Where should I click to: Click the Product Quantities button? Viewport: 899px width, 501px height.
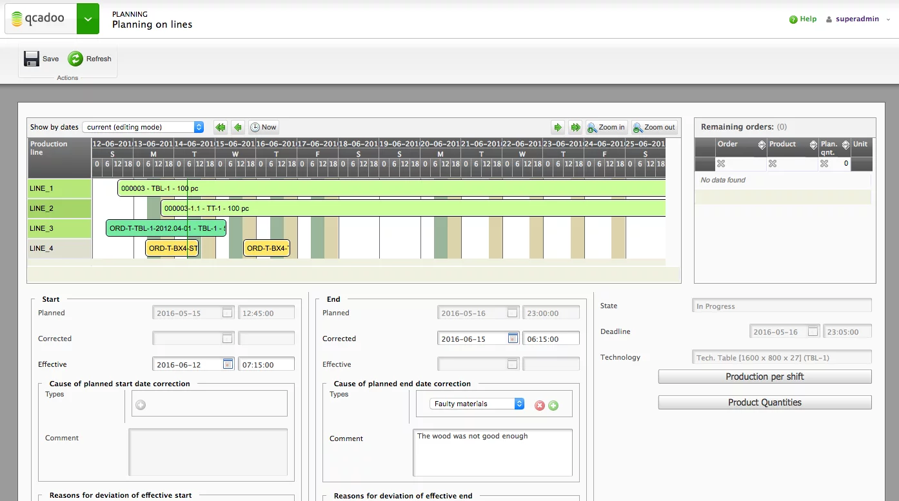pos(765,402)
